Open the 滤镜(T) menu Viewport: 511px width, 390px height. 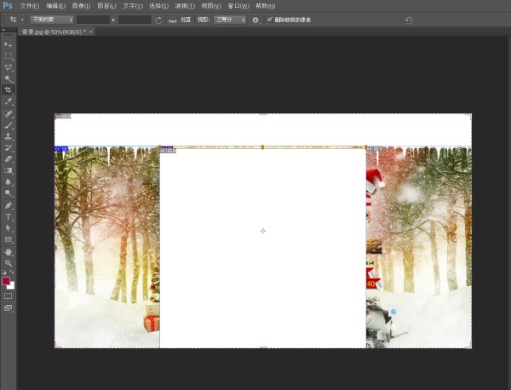[185, 6]
